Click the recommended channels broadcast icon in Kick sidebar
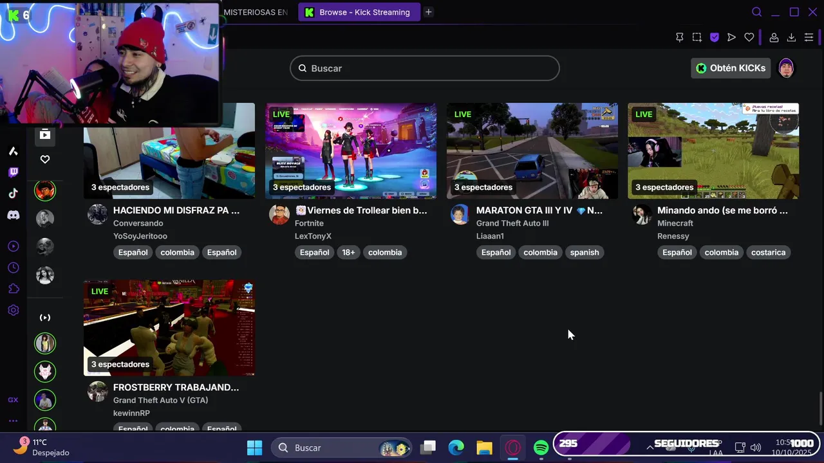 [45, 318]
